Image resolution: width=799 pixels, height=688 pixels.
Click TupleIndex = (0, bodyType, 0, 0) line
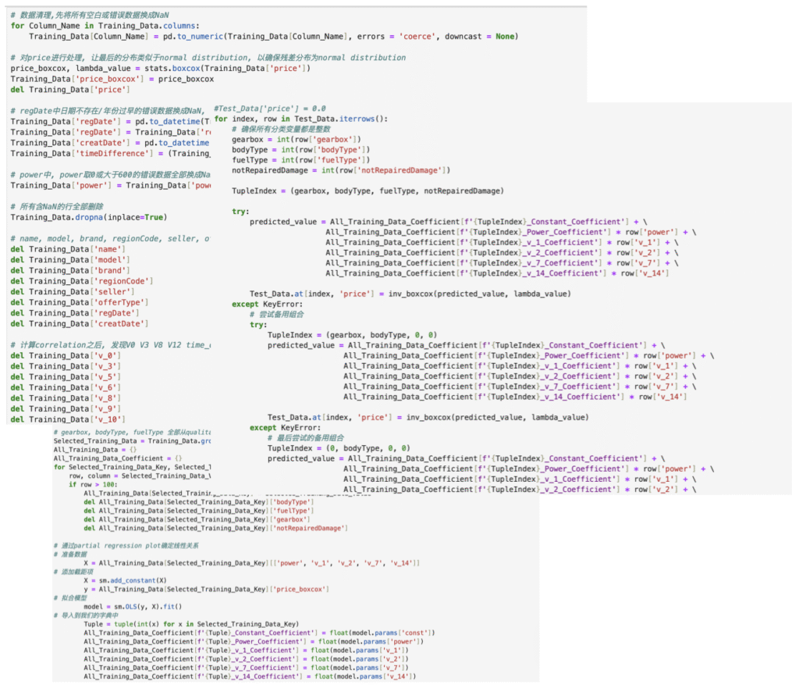click(339, 448)
